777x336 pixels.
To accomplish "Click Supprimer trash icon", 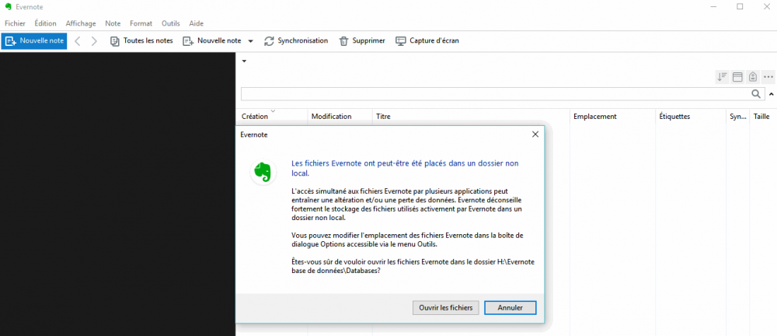I will [x=343, y=41].
